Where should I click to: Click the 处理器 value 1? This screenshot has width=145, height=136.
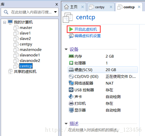coord(107,63)
